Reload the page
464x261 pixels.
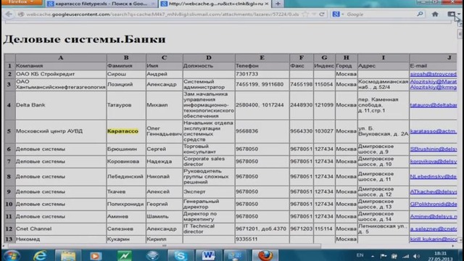click(322, 14)
